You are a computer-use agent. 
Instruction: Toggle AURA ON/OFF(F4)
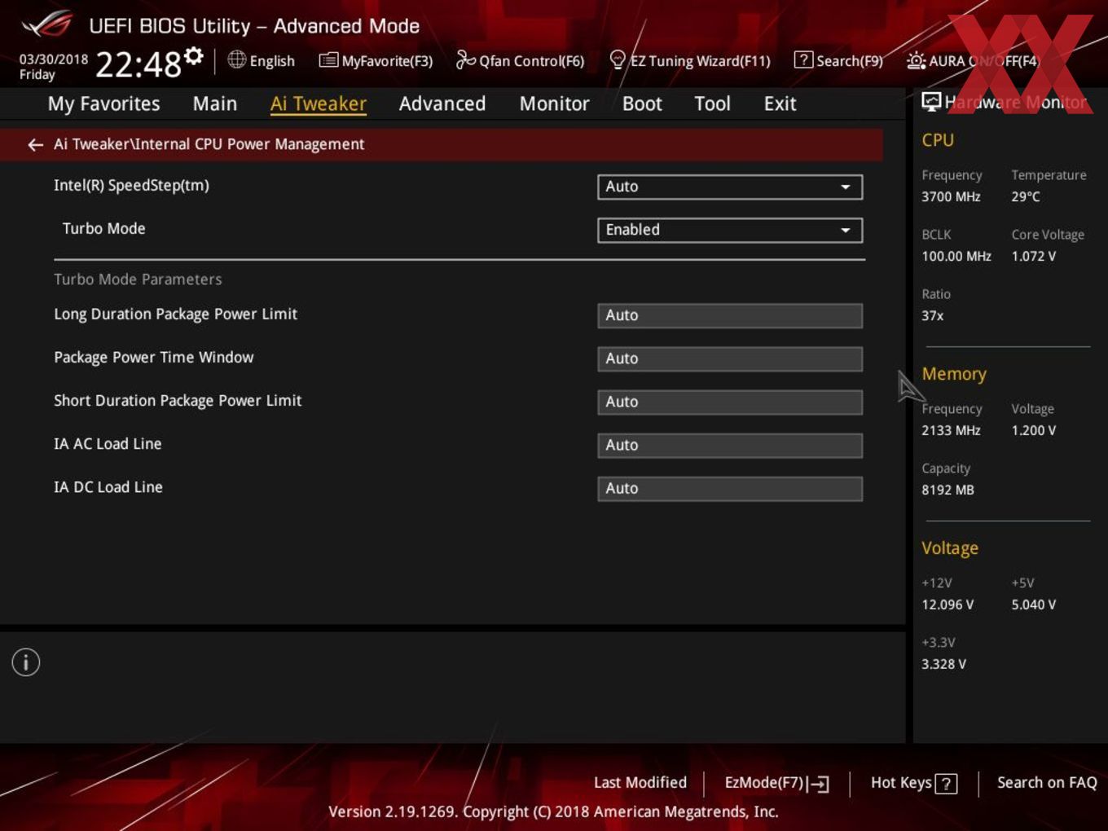[973, 60]
